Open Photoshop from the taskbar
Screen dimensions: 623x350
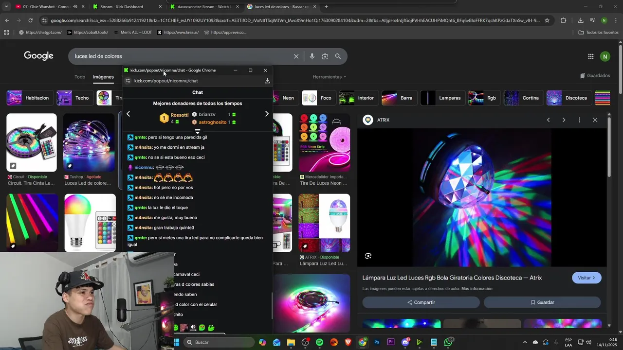[377, 342]
